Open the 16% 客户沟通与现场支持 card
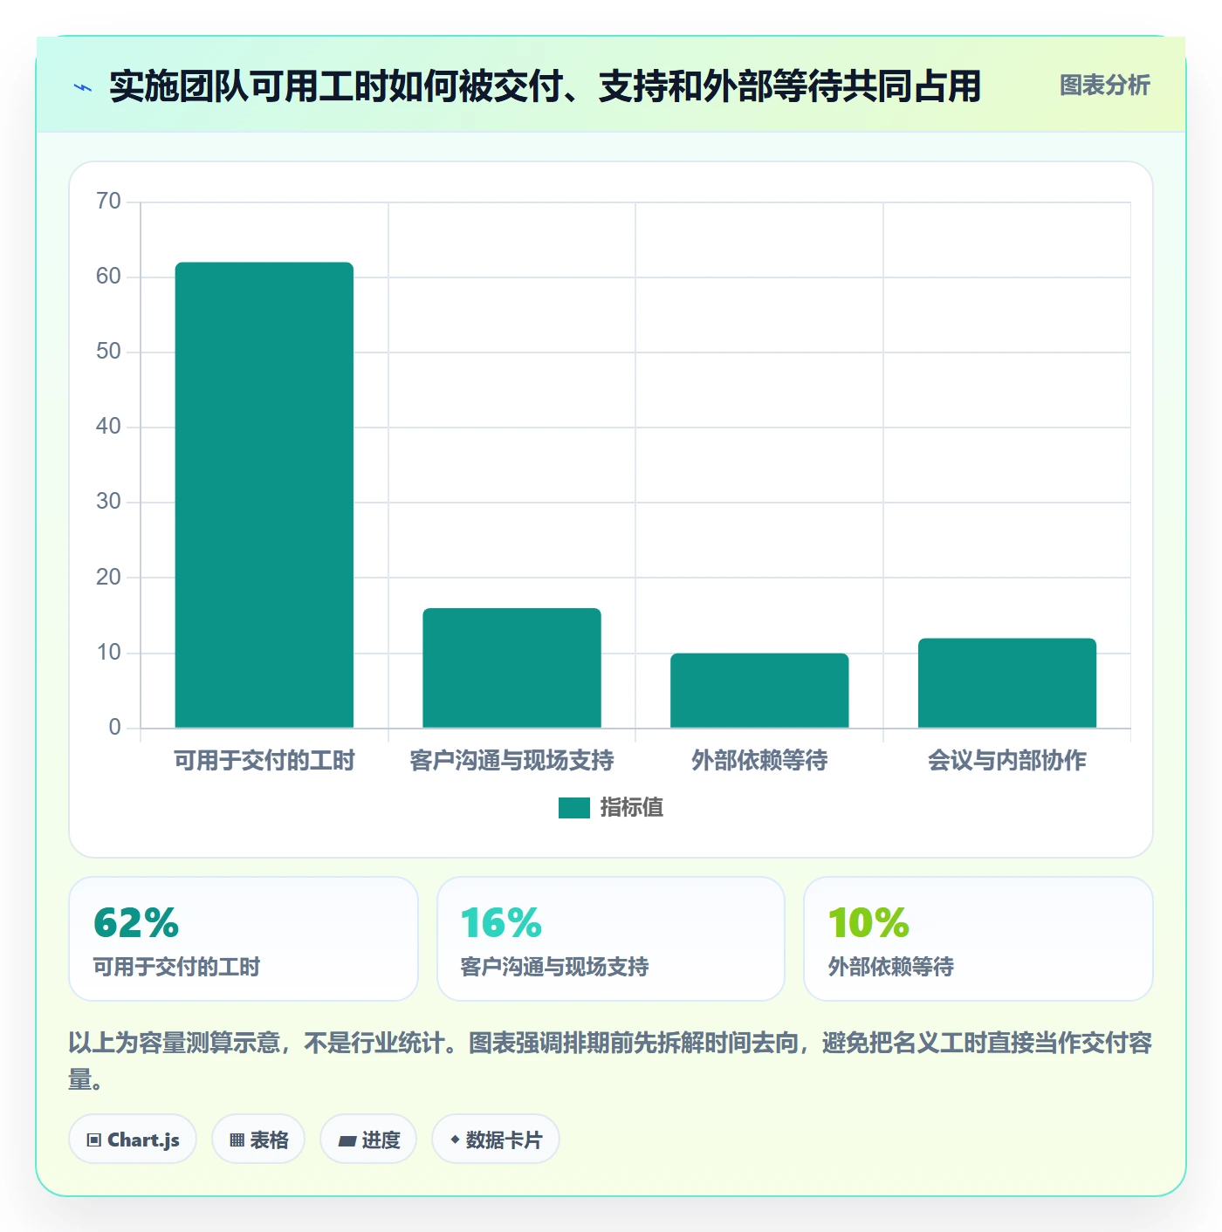 pyautogui.click(x=611, y=939)
